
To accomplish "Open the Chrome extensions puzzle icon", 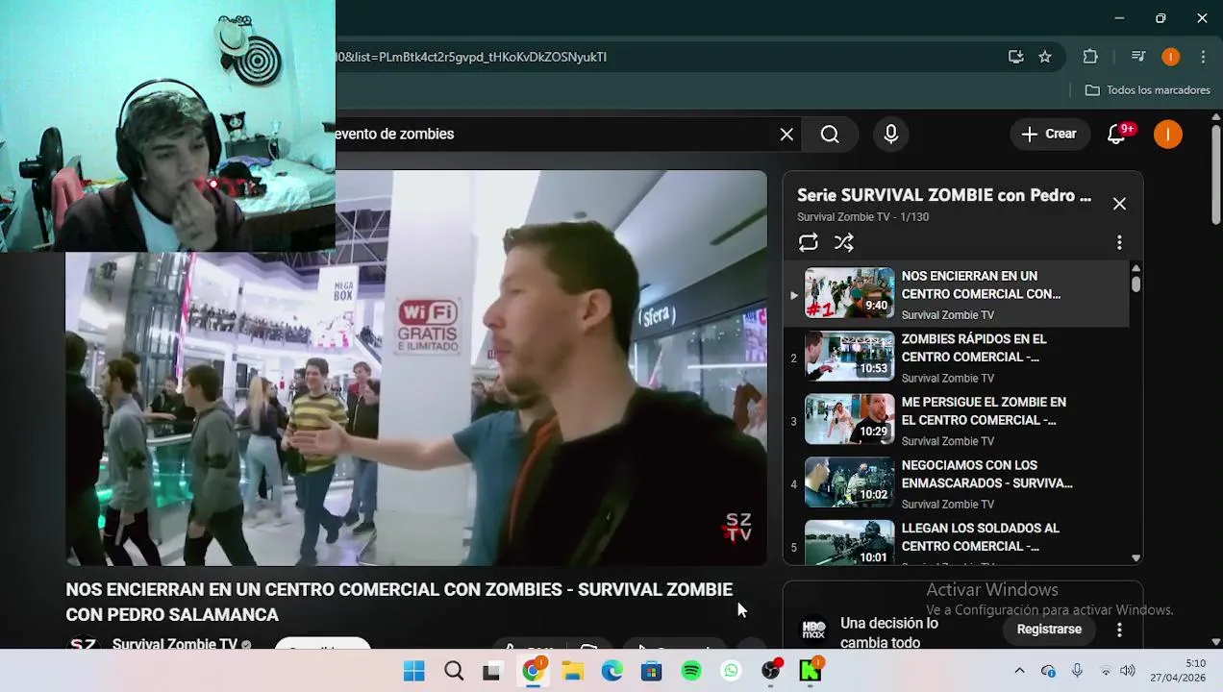I will 1090,57.
